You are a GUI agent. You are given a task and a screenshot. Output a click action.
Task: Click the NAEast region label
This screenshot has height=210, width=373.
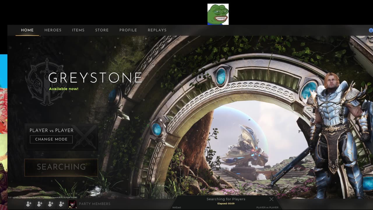pos(177,207)
